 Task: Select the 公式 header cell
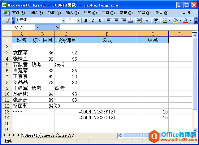(x=107, y=40)
